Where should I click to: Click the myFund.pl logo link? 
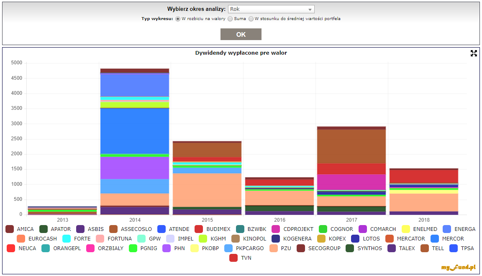coord(459,268)
